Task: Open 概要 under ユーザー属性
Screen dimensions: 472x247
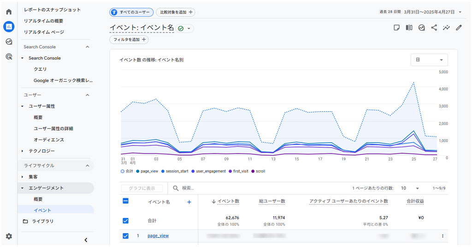Action: coord(38,117)
